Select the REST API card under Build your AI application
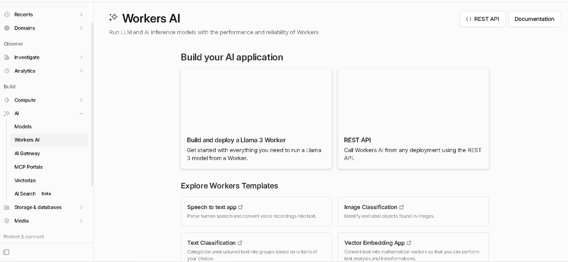568x262 pixels. pos(413,119)
